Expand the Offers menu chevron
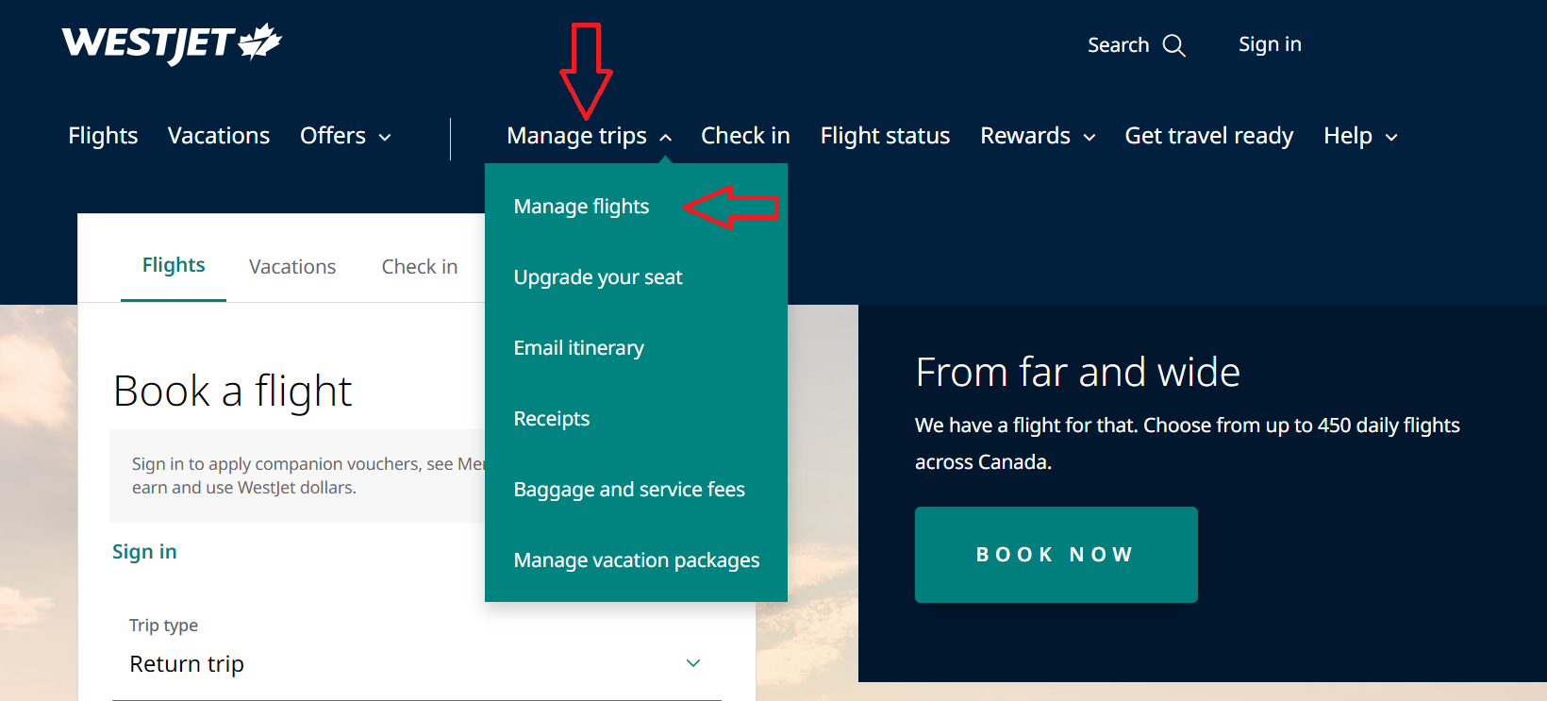1547x701 pixels. pos(385,138)
